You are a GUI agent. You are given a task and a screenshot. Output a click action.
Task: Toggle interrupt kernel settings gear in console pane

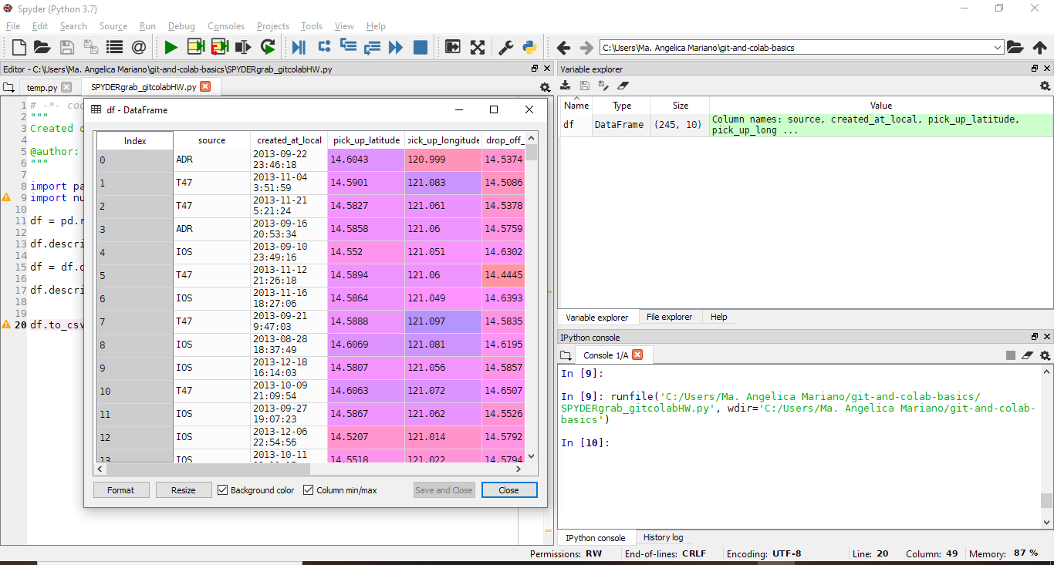point(1046,355)
